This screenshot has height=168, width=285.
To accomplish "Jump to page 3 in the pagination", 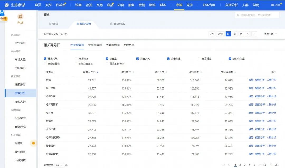I will point(245,164).
